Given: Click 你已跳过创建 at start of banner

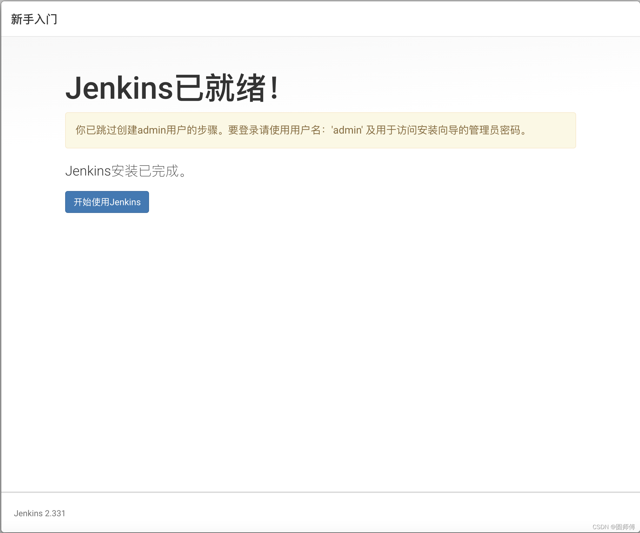Looking at the screenshot, I should (x=106, y=130).
